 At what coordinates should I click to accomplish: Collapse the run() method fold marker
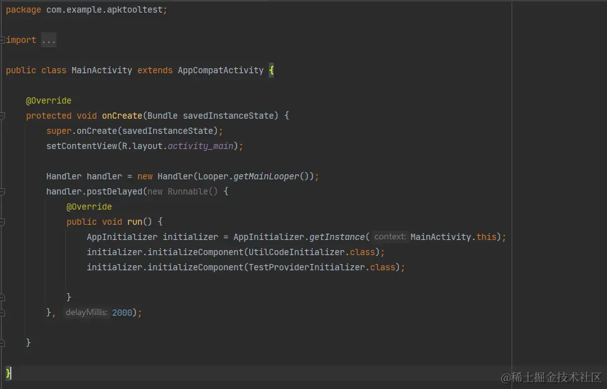(2, 222)
